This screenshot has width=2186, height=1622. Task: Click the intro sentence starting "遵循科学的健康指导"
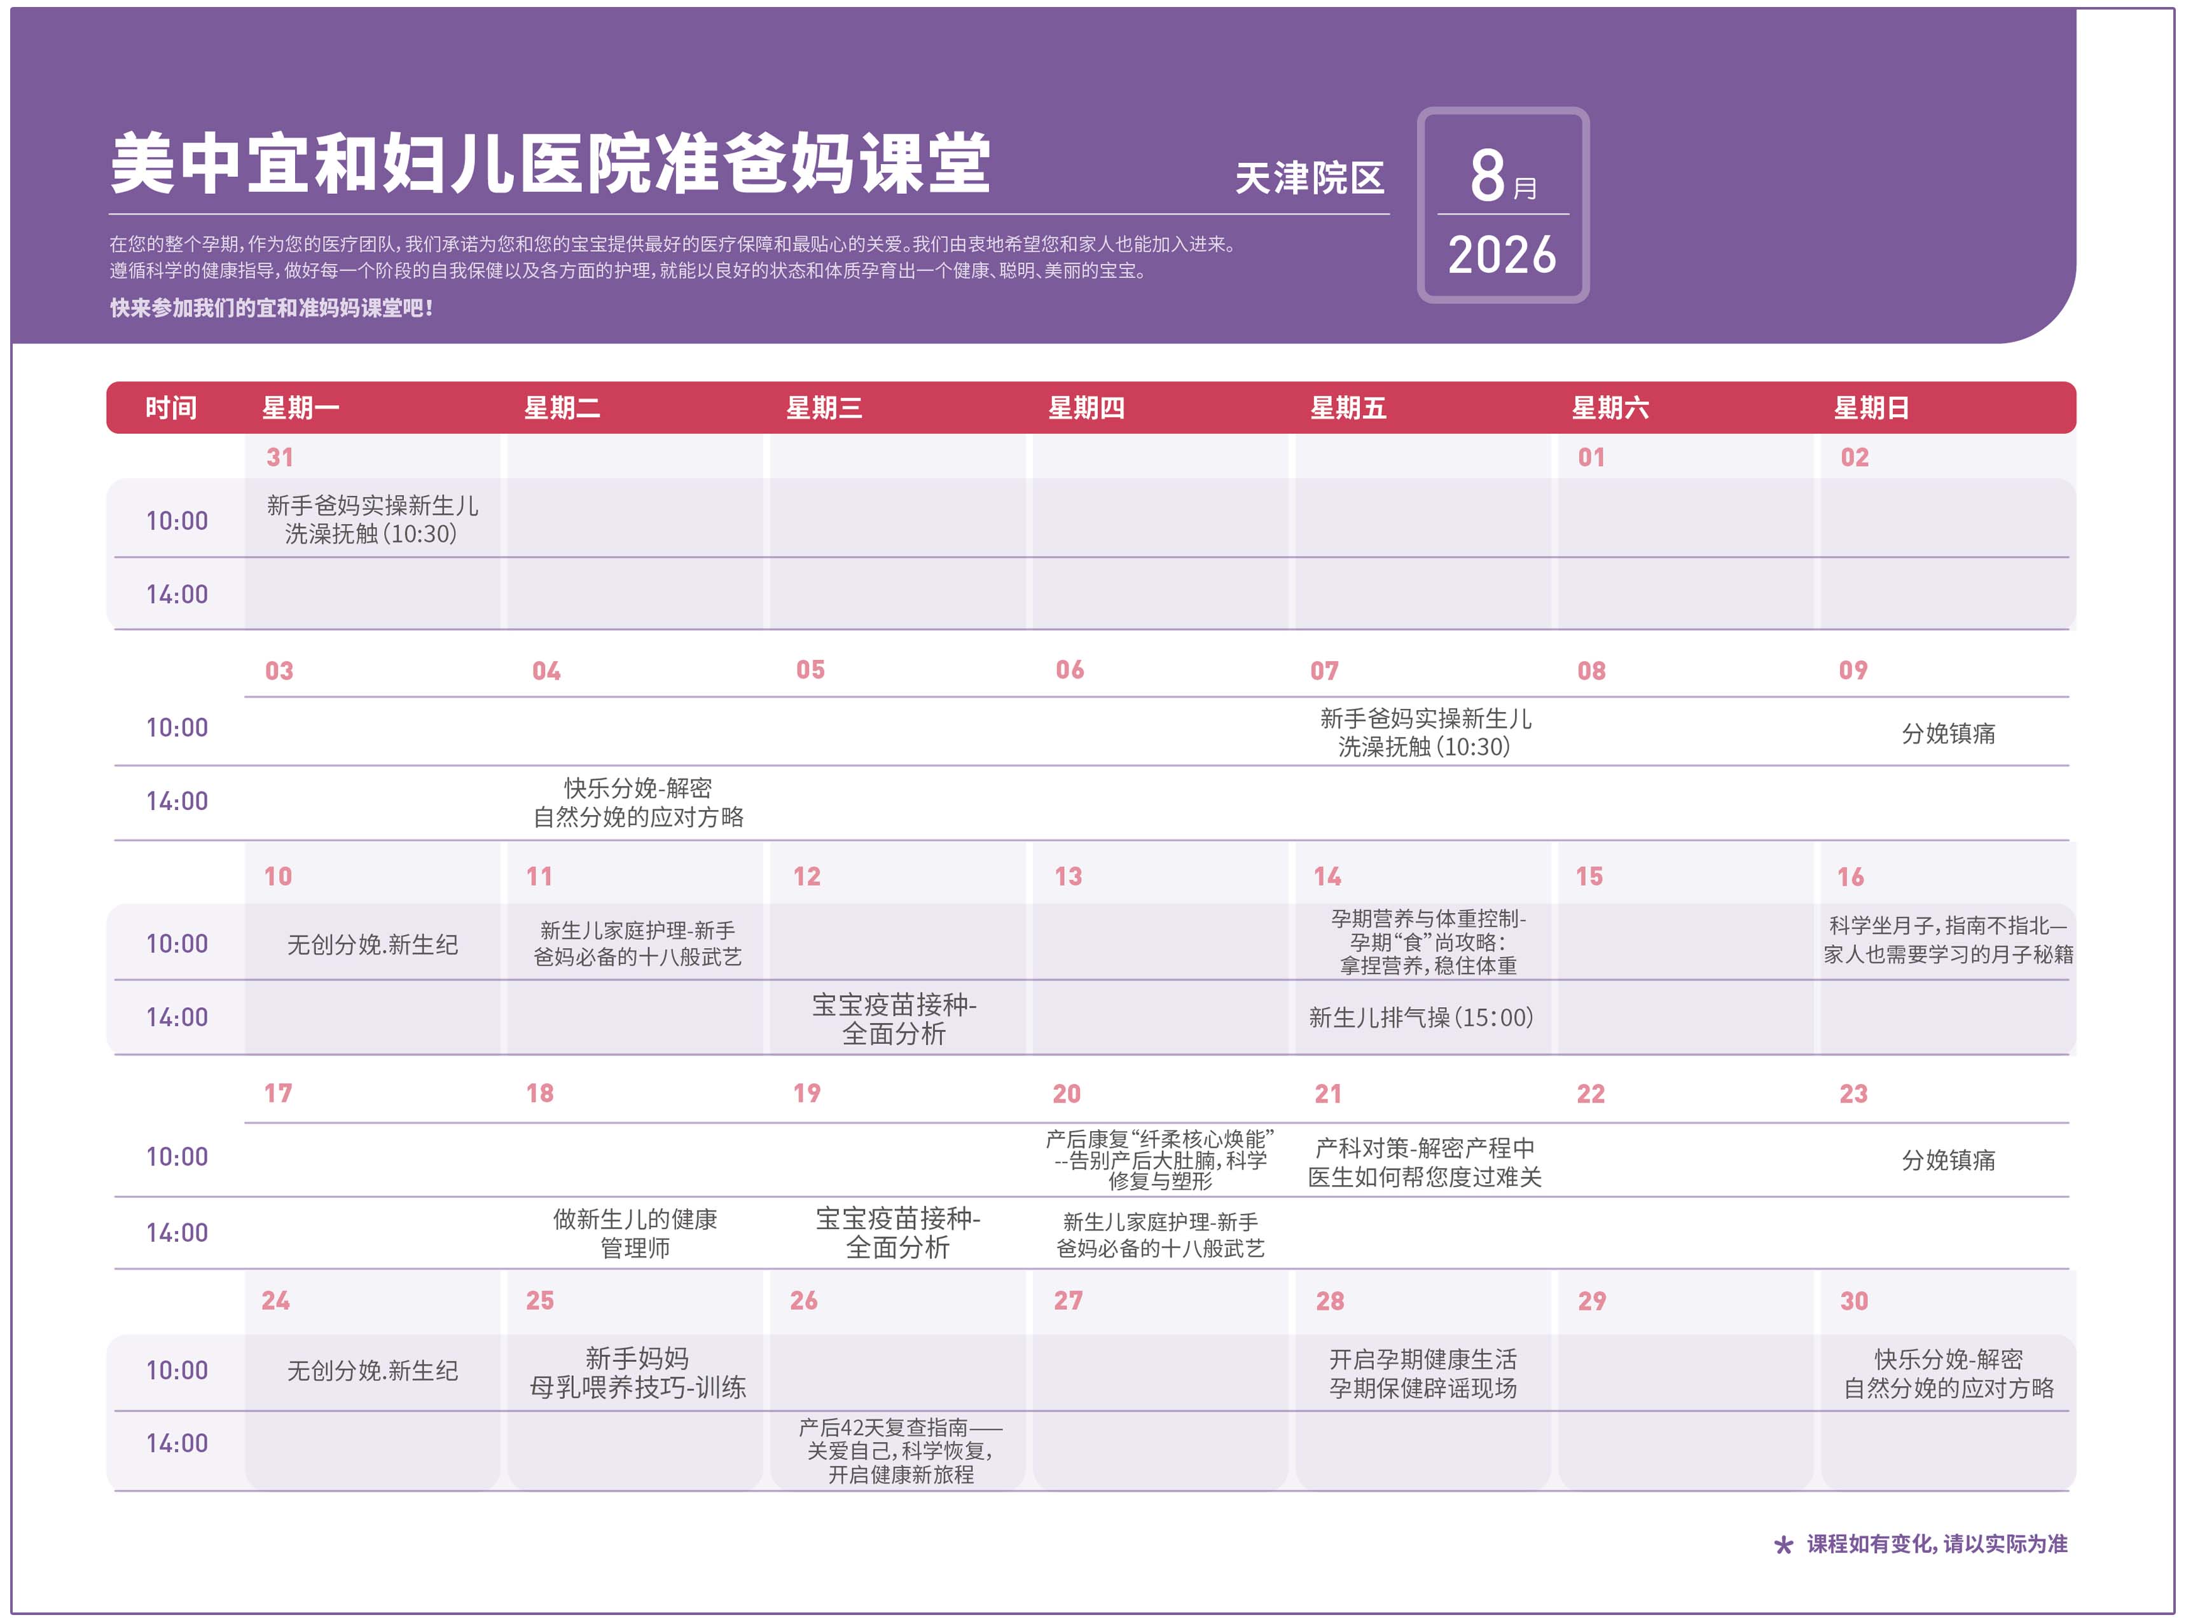point(628,270)
